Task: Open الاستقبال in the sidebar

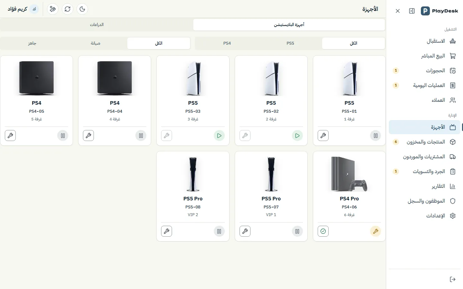Action: click(424, 41)
